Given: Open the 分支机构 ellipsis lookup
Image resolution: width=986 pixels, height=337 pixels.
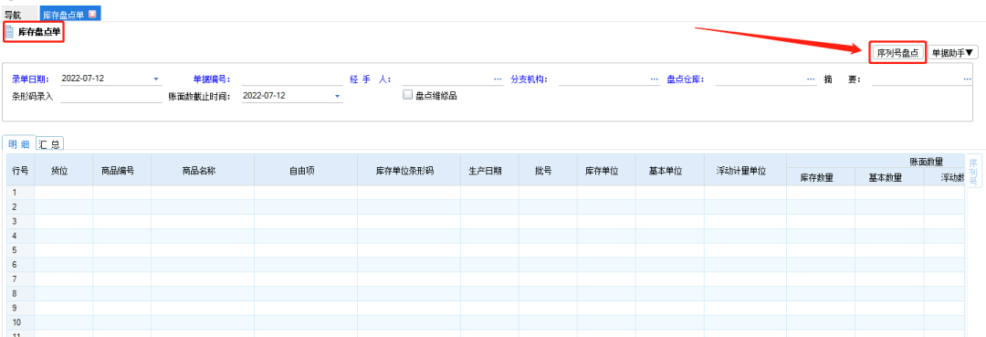Looking at the screenshot, I should 655,79.
